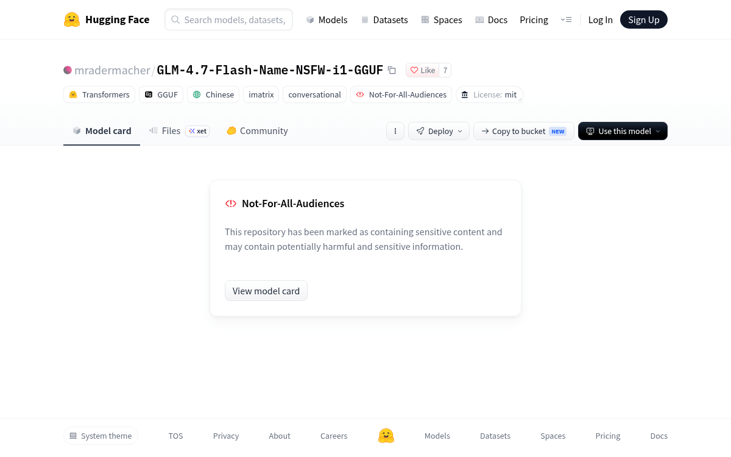Viewport: 731px width, 457px height.
Task: Open the three-dot more options menu
Action: click(395, 131)
